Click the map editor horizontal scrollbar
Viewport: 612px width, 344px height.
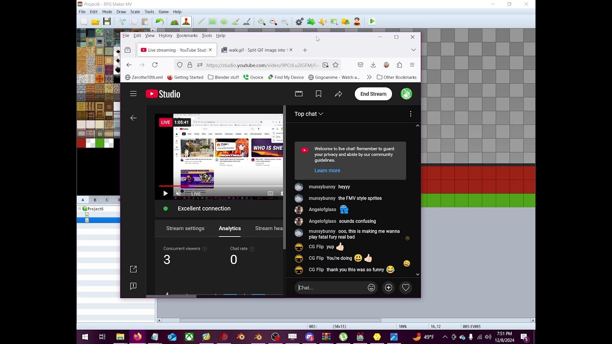coord(281,320)
